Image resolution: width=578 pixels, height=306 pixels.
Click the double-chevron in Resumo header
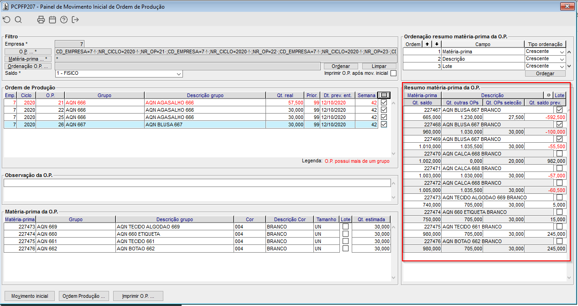[x=548, y=95]
